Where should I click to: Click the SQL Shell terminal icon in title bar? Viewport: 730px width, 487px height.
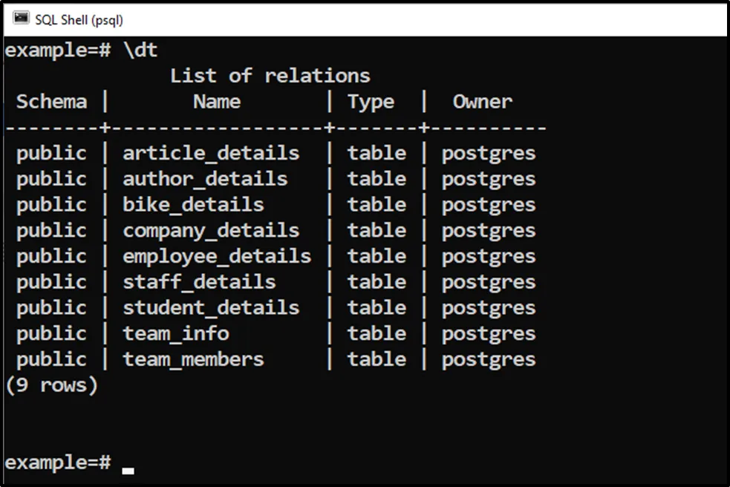tap(21, 19)
